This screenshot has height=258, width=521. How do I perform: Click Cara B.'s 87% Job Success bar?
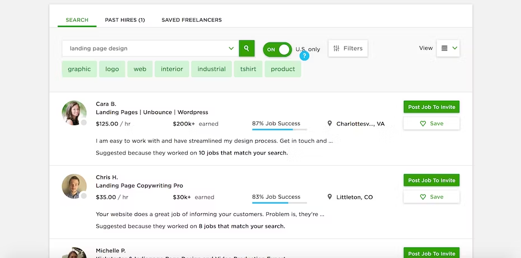[280, 129]
